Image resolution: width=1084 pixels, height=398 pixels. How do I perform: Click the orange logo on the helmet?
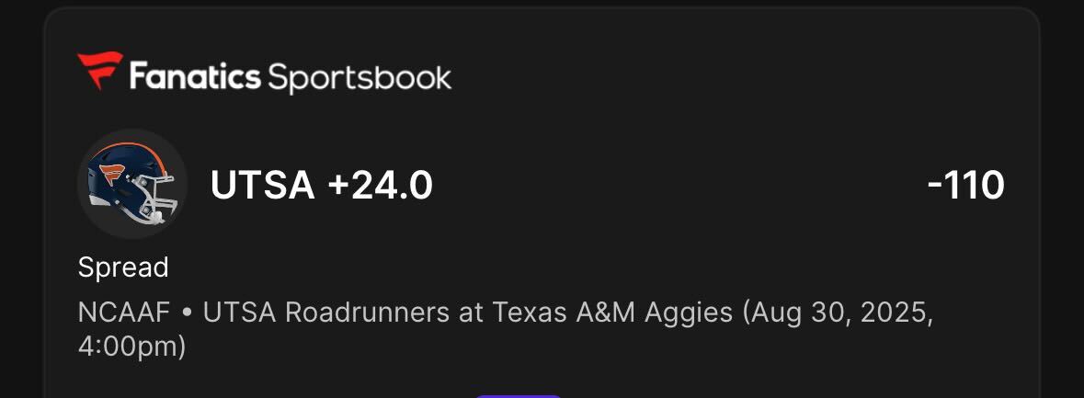click(114, 176)
